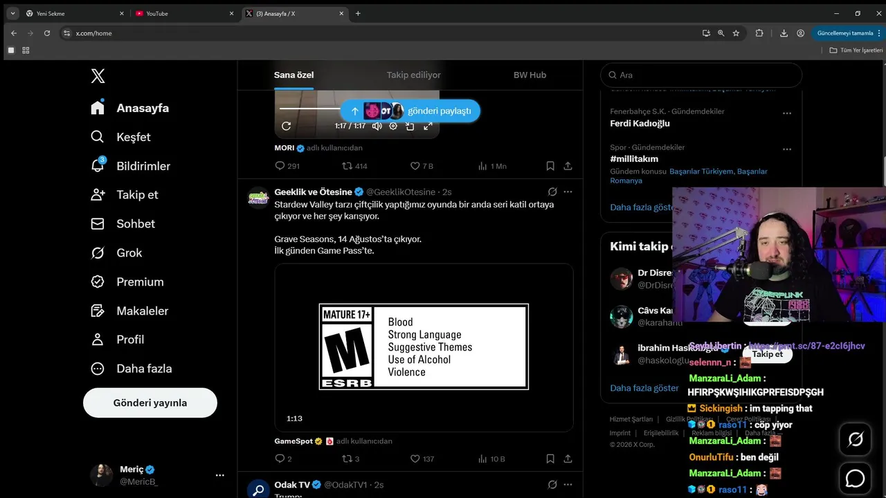The image size is (886, 498).
Task: Enter fullscreen on MORI video
Action: 428,126
